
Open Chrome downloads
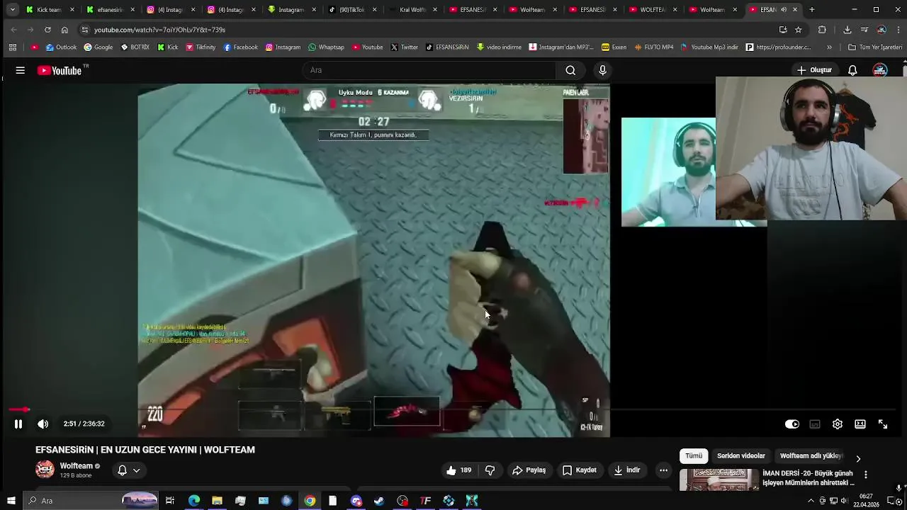coord(847,30)
